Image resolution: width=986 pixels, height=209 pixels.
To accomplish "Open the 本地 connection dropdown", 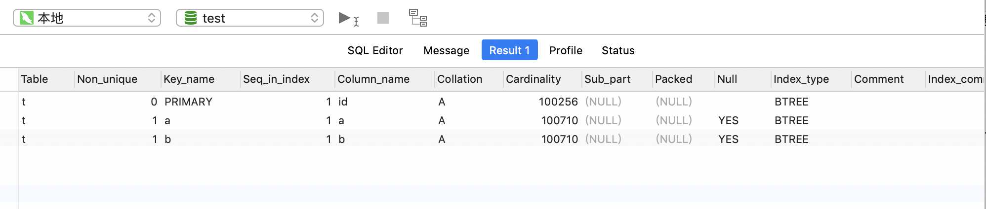I will [x=87, y=18].
